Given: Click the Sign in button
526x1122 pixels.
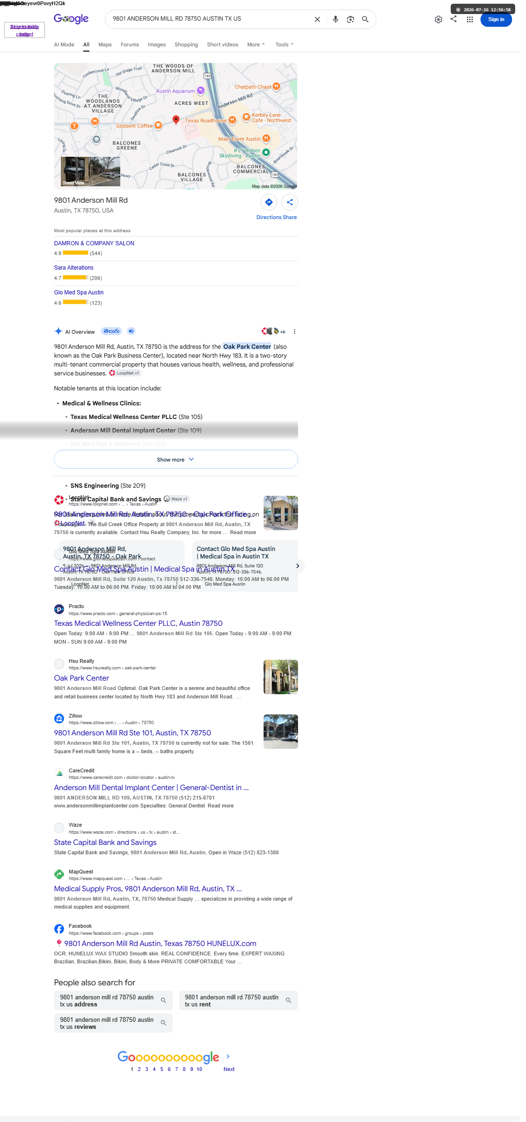Looking at the screenshot, I should click(496, 19).
